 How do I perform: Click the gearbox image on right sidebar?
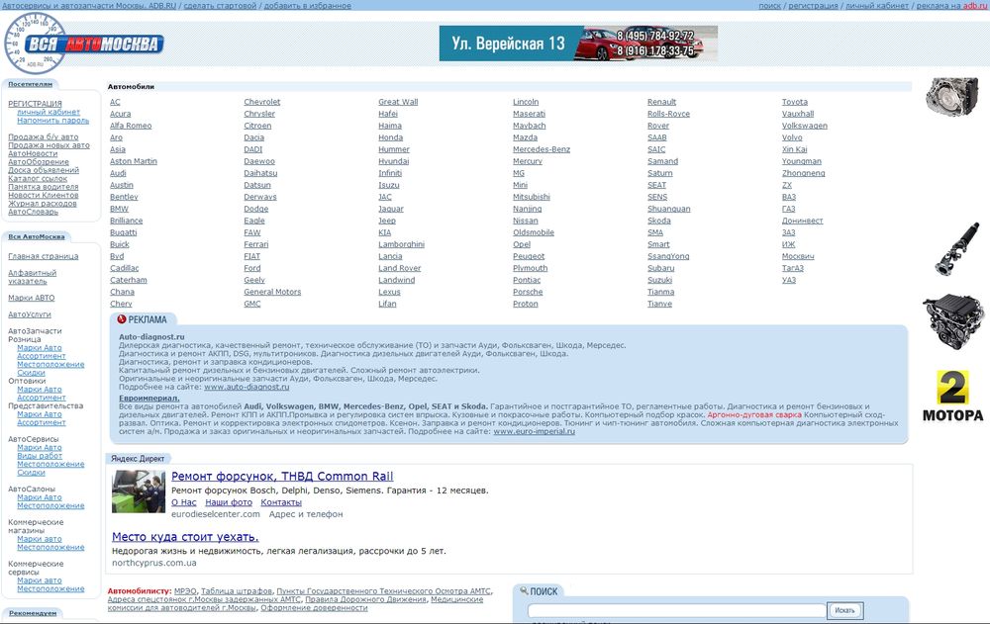pos(952,97)
